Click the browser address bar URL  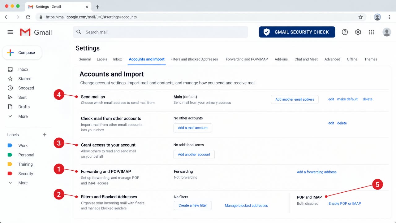pyautogui.click(x=91, y=17)
